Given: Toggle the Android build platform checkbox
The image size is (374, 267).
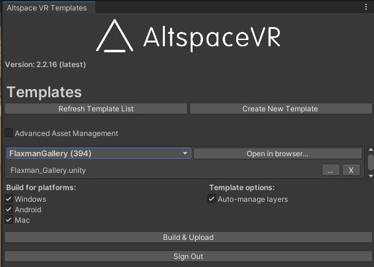Looking at the screenshot, I should point(9,209).
